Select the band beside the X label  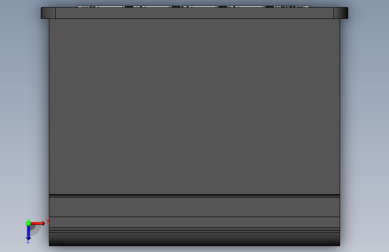(195, 222)
